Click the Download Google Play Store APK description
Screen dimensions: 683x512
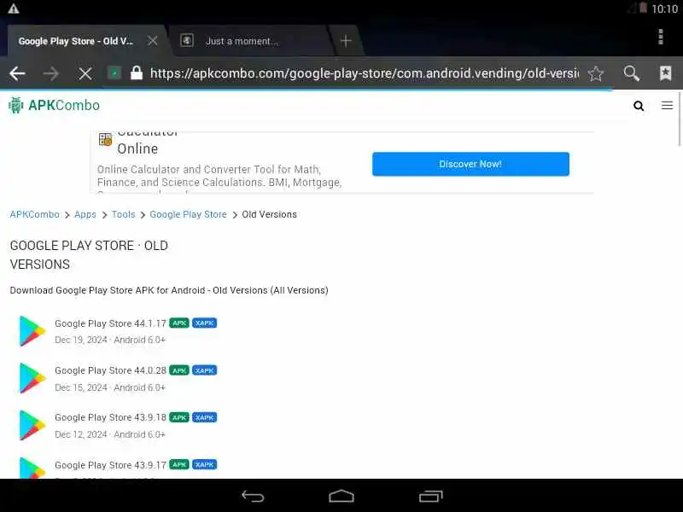169,290
